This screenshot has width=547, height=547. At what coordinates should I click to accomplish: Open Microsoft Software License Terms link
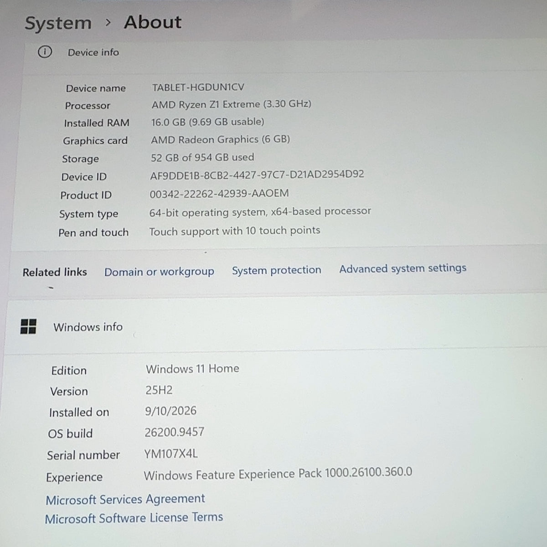coord(134,518)
